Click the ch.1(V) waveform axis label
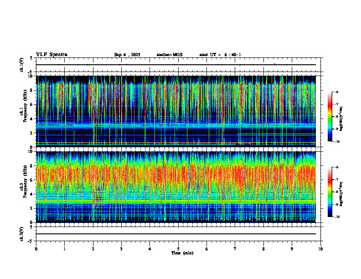Viewport: 361px width, 279px height. pos(22,65)
